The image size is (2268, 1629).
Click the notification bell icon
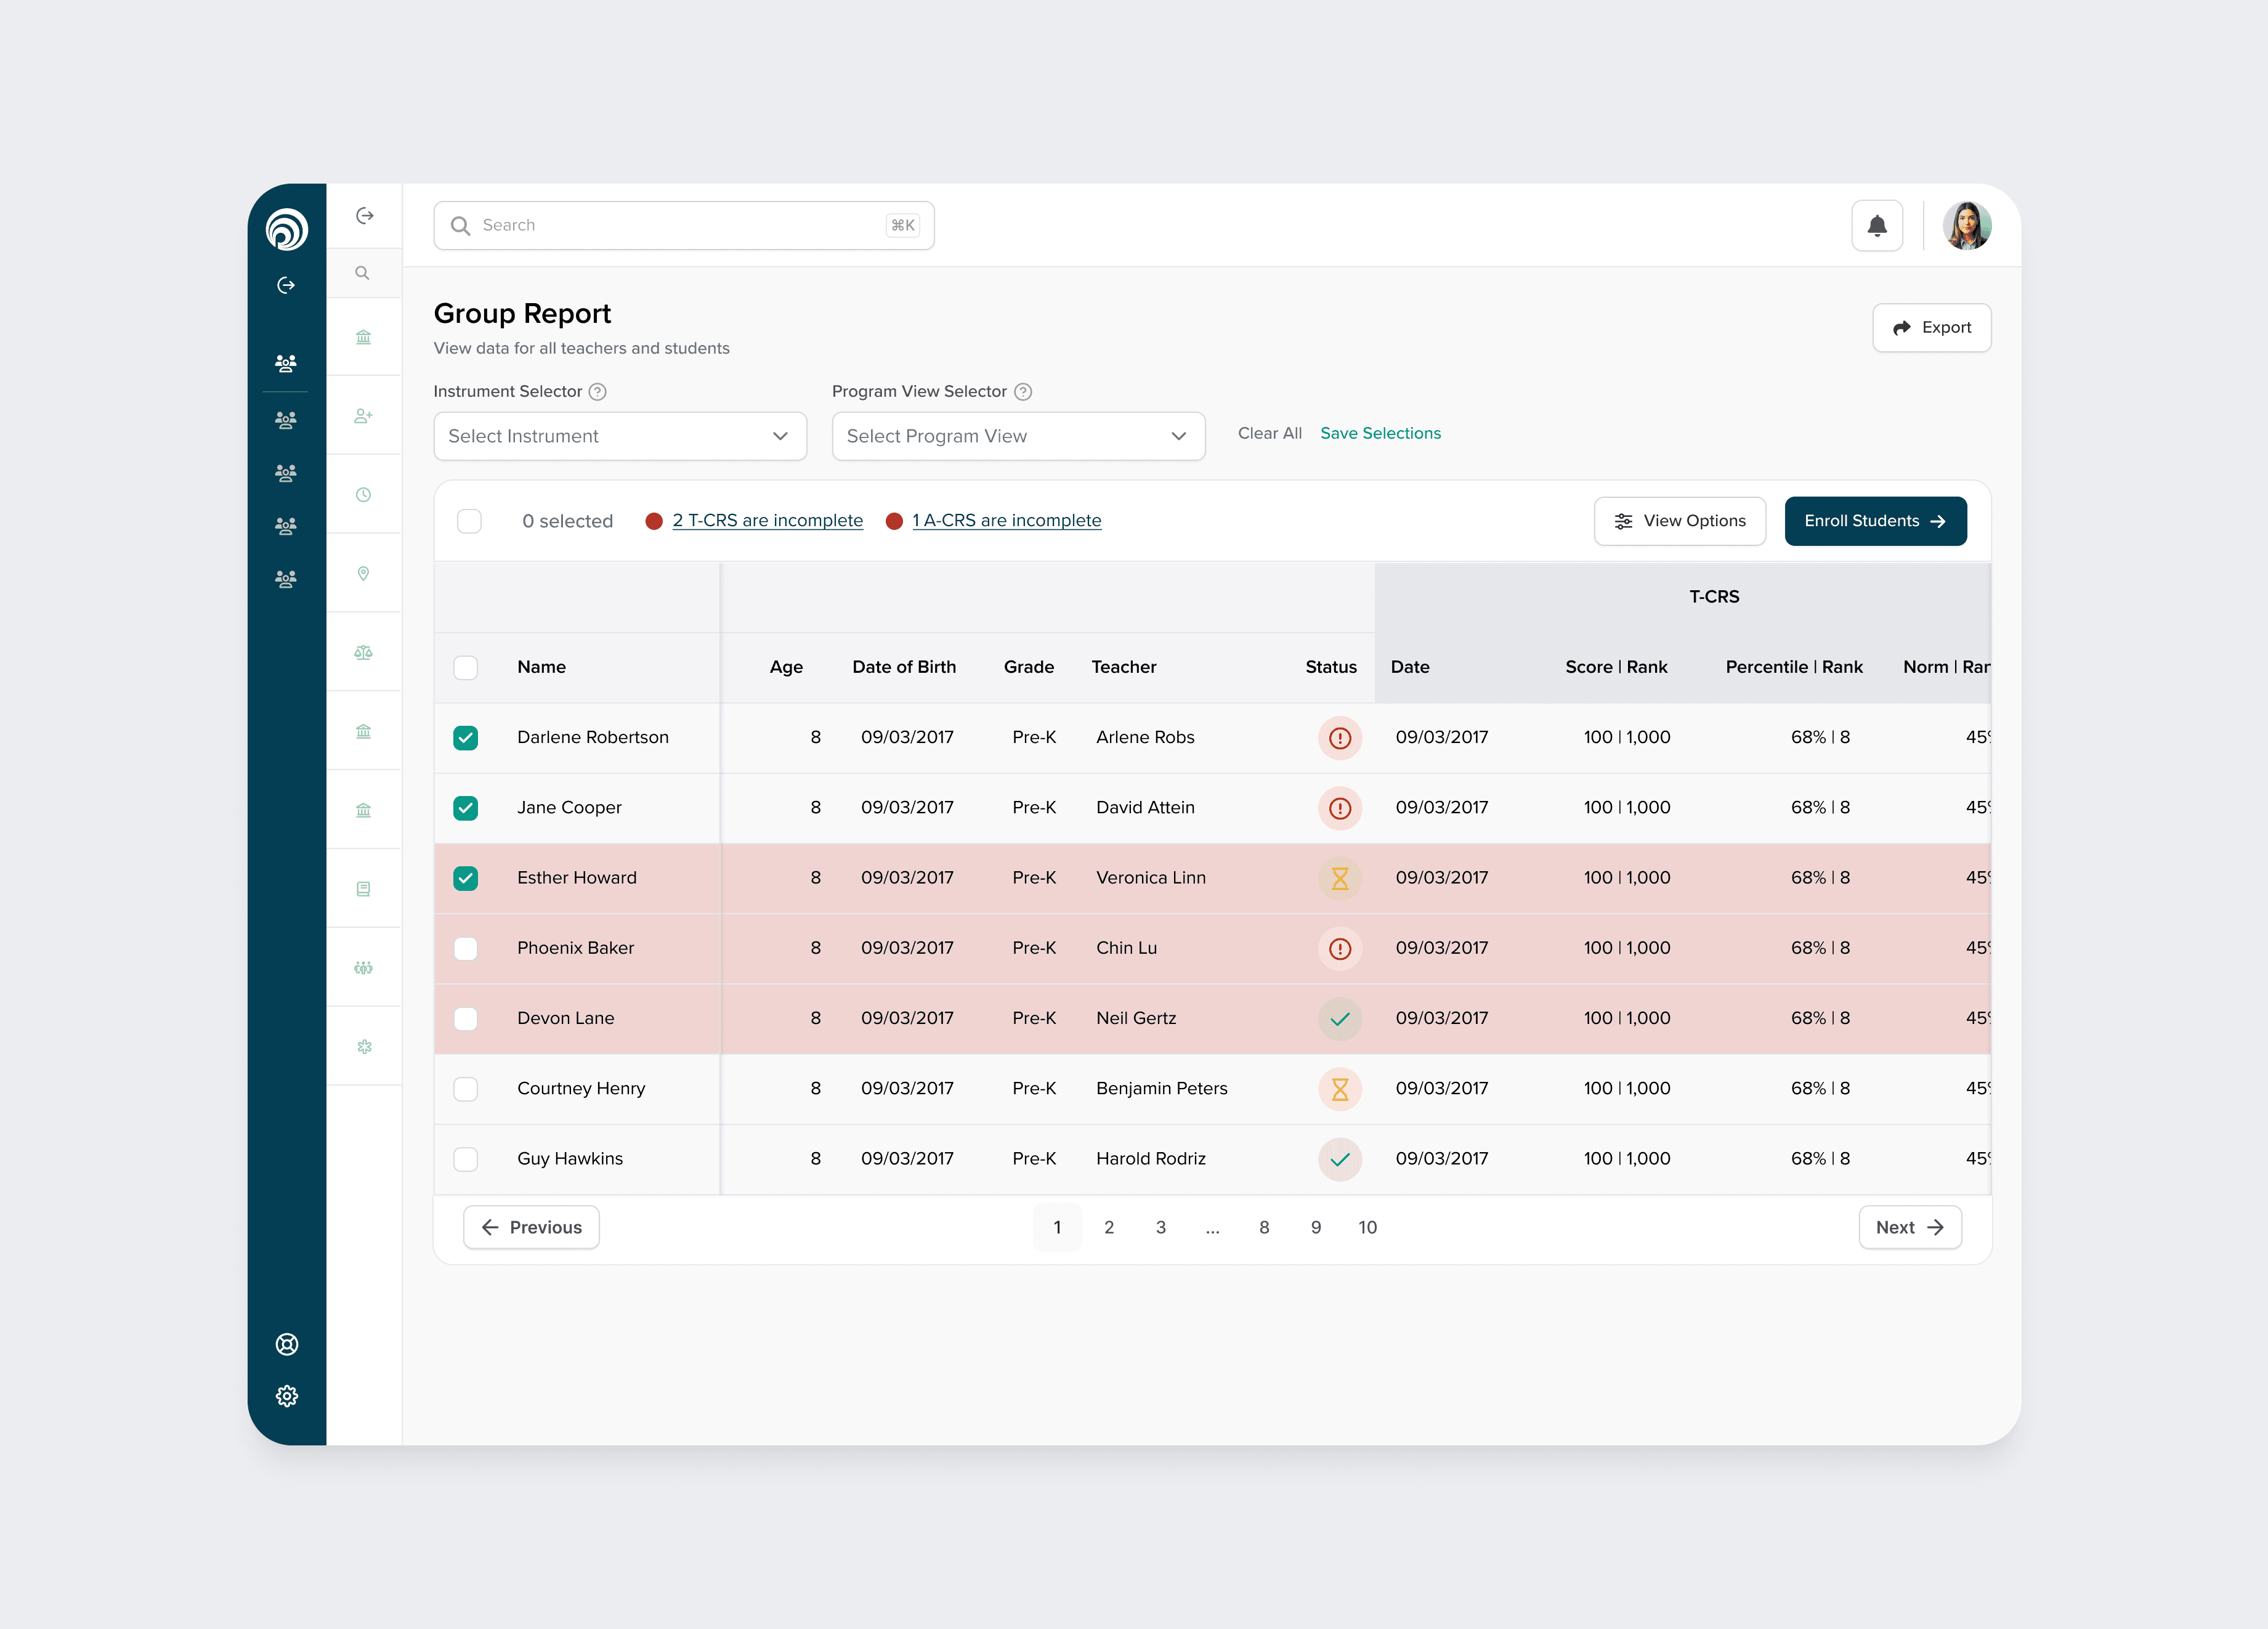click(1876, 226)
